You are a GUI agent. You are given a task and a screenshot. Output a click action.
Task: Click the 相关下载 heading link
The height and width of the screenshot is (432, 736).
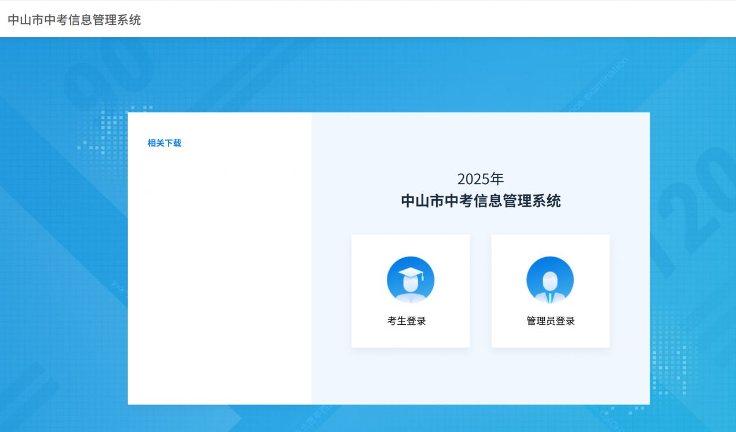164,143
